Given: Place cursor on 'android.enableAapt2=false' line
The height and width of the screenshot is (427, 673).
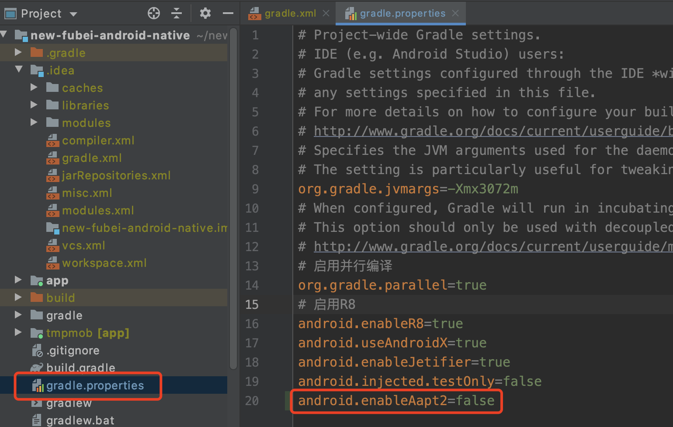Looking at the screenshot, I should pyautogui.click(x=396, y=400).
